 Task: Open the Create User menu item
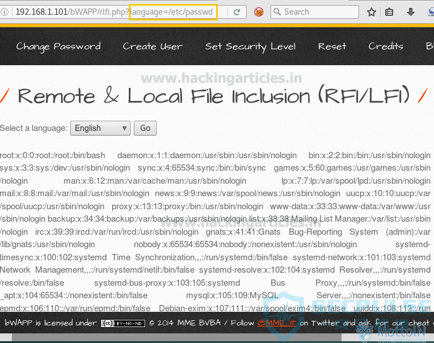click(153, 46)
